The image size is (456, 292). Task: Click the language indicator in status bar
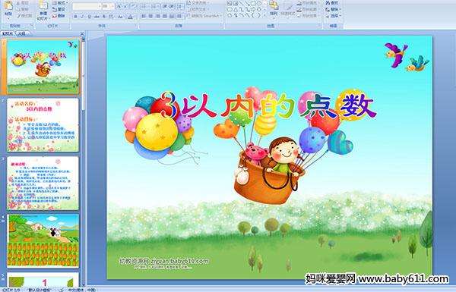click(81, 290)
